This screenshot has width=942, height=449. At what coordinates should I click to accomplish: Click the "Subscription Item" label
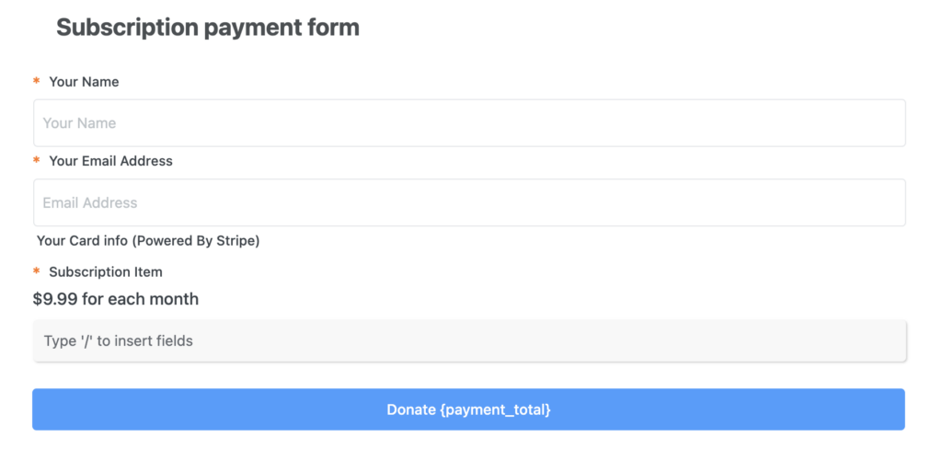106,272
